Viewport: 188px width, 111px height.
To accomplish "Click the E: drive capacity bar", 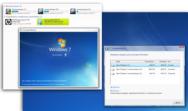I will pos(88,11).
